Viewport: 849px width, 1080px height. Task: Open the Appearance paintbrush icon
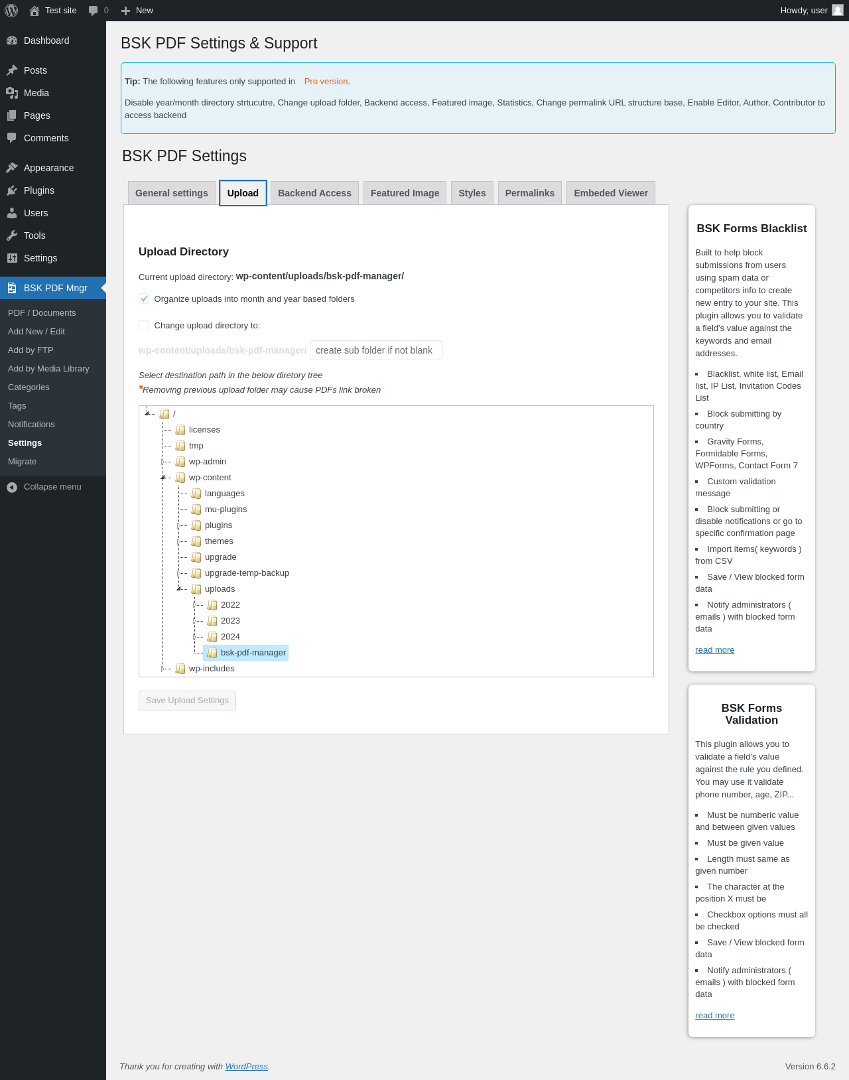click(12, 168)
